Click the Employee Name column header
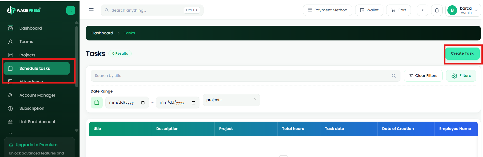Viewport: 483px width, 157px height. tap(456, 129)
